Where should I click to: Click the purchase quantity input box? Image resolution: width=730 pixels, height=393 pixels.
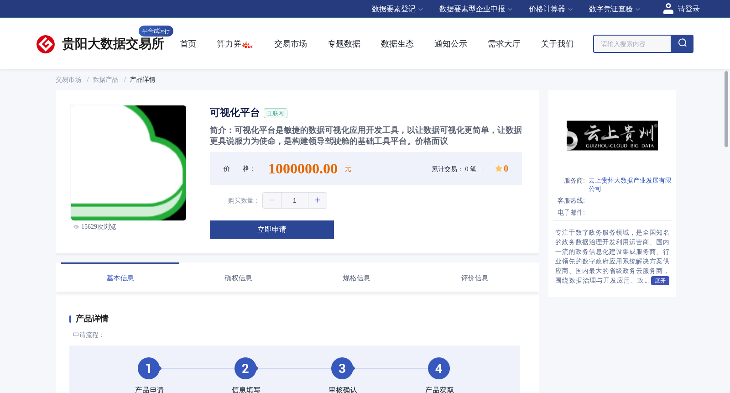click(295, 200)
